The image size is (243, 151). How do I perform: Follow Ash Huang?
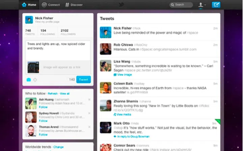pos(43,107)
